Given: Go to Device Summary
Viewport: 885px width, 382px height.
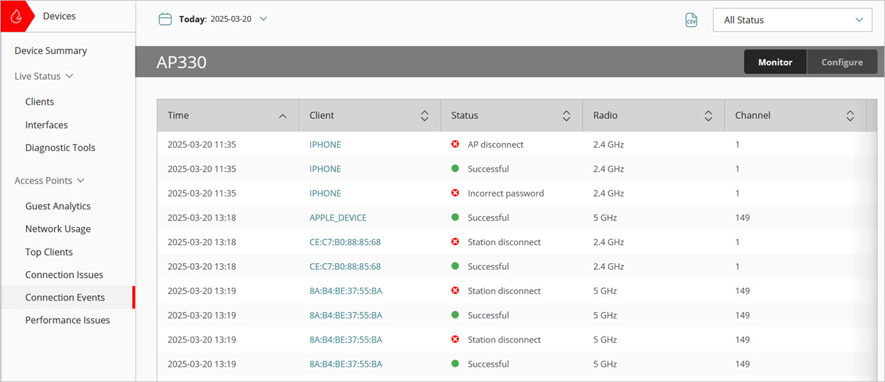Looking at the screenshot, I should click(51, 51).
